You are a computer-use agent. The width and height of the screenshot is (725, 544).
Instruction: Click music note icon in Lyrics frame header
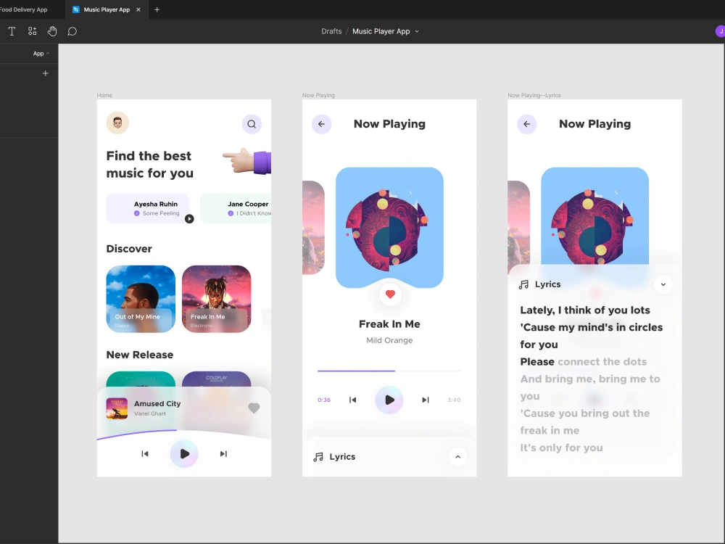tap(523, 284)
